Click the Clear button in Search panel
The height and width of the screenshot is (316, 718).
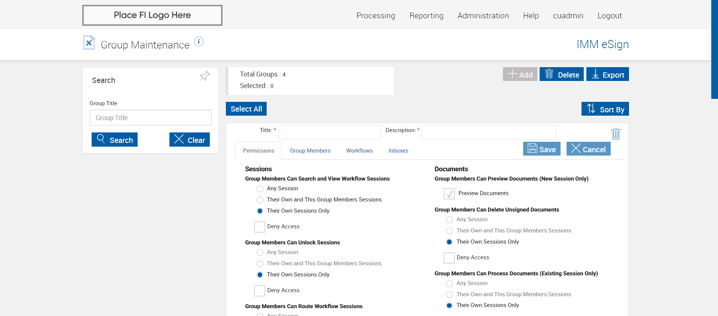tap(189, 140)
